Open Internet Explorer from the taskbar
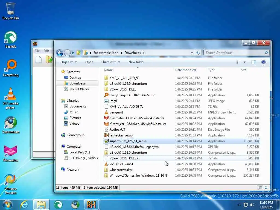 [24, 205]
